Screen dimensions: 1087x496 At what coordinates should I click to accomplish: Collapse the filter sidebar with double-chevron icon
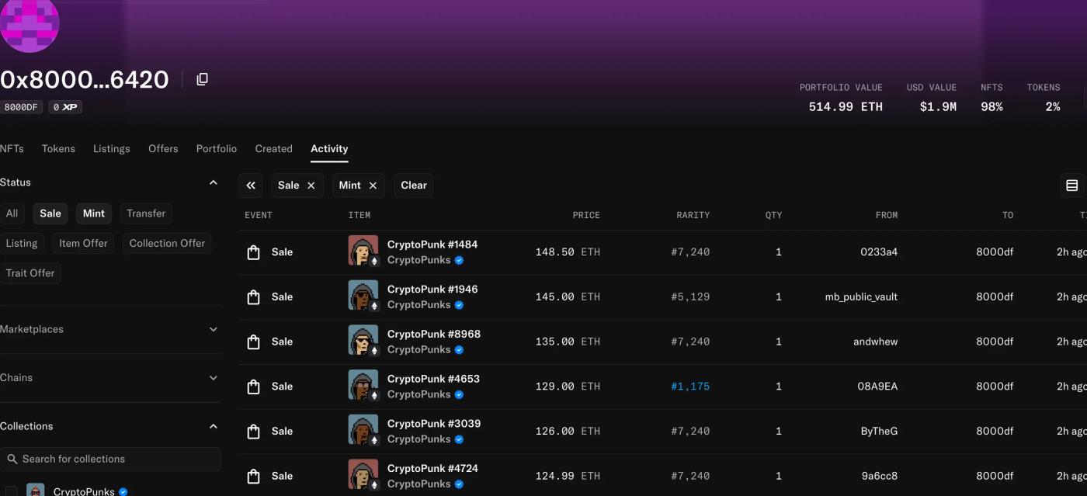(251, 186)
